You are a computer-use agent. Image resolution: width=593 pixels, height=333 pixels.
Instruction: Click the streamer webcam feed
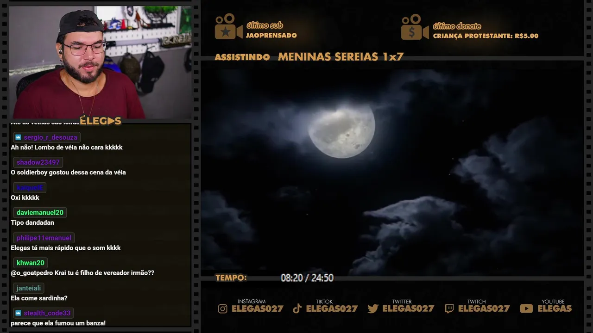tap(100, 62)
